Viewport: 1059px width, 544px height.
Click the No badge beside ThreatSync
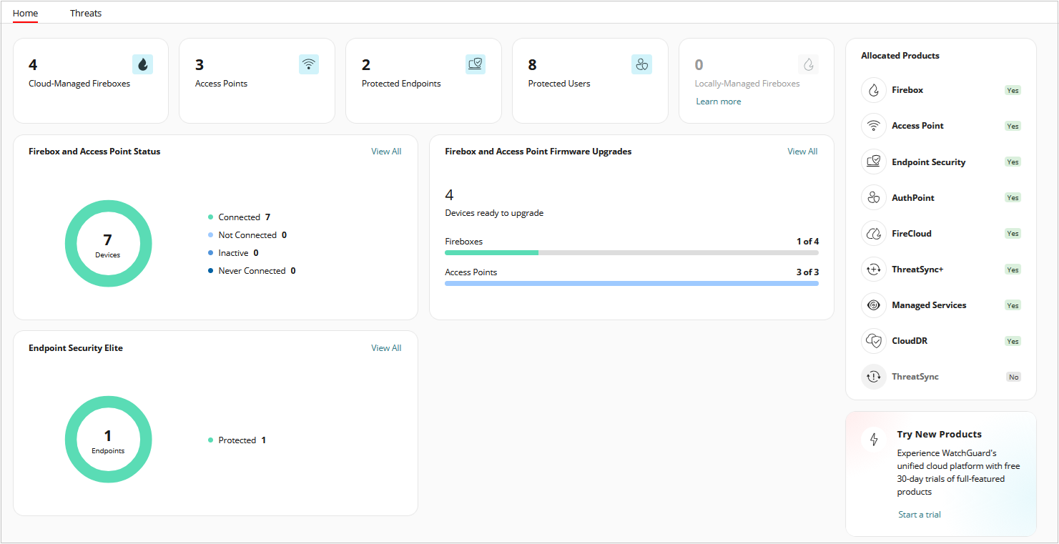(x=1013, y=377)
